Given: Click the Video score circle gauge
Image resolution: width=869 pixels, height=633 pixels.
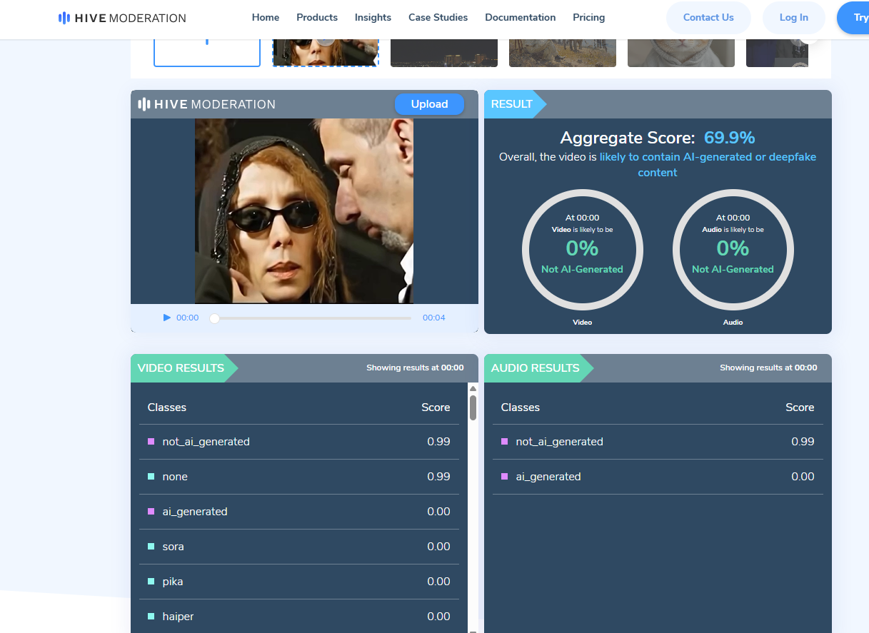Looking at the screenshot, I should (x=582, y=249).
